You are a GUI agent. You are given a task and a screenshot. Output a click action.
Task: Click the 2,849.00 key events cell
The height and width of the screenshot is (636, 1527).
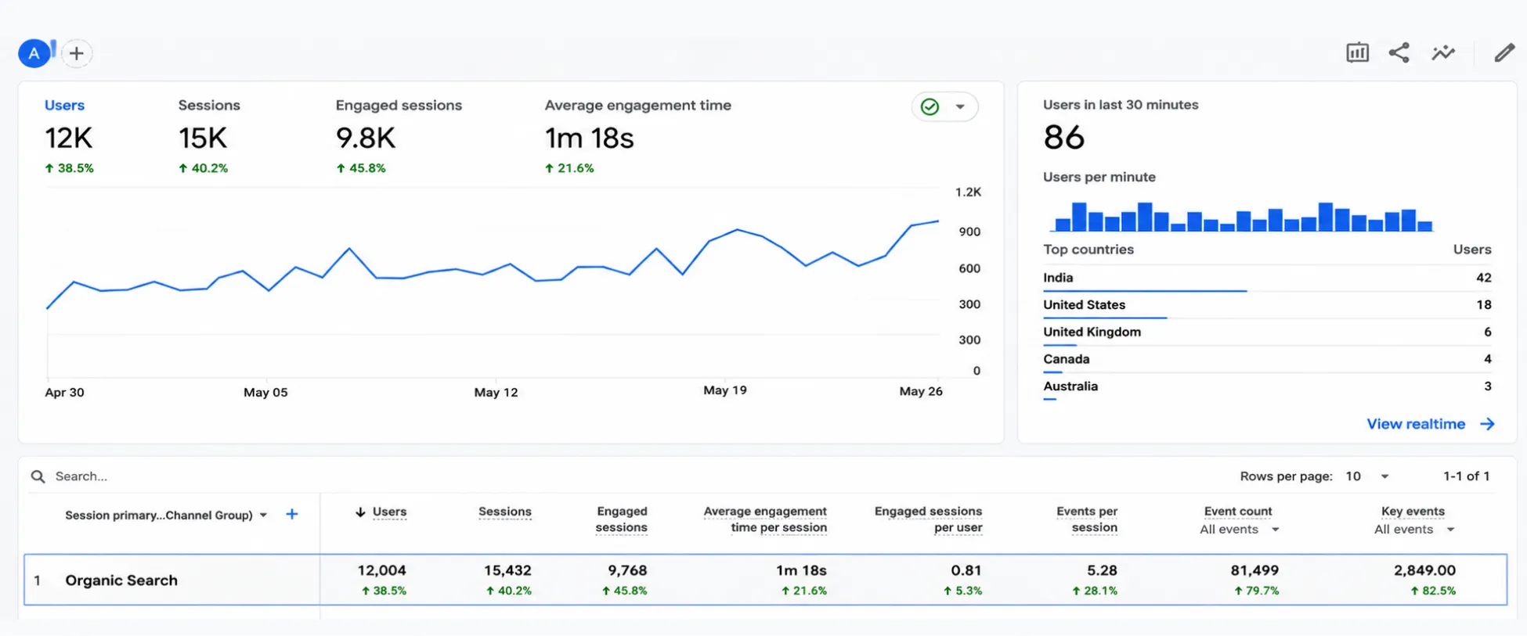coord(1424,570)
